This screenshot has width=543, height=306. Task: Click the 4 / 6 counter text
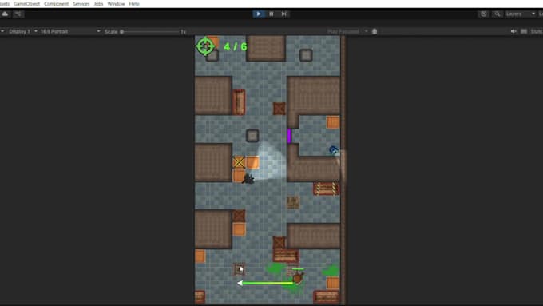coord(235,46)
